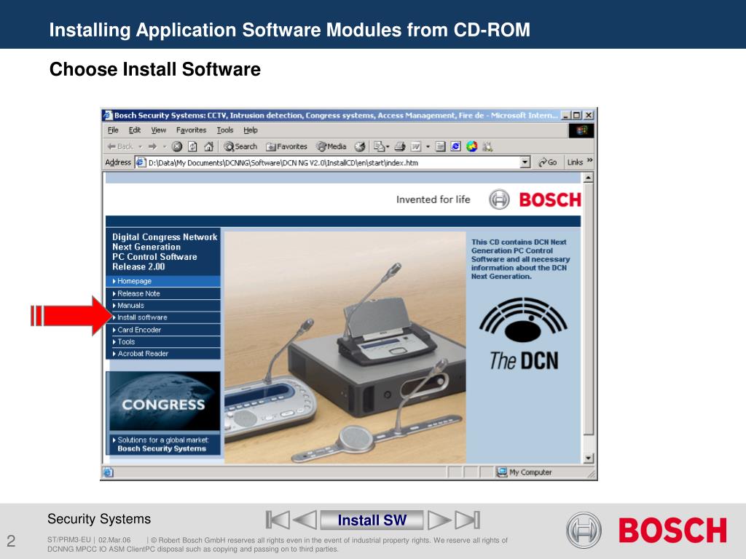
Task: Open the Edit with dropdown arrow
Action: pos(428,146)
